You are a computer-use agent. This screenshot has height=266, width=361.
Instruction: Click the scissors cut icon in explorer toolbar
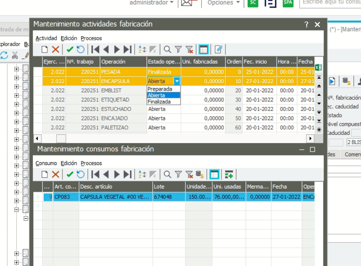15,55
